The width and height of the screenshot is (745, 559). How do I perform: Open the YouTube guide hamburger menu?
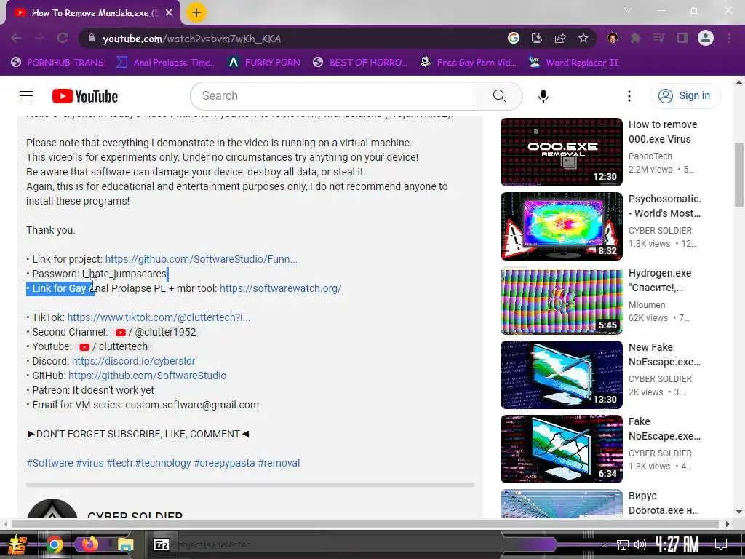[26, 96]
